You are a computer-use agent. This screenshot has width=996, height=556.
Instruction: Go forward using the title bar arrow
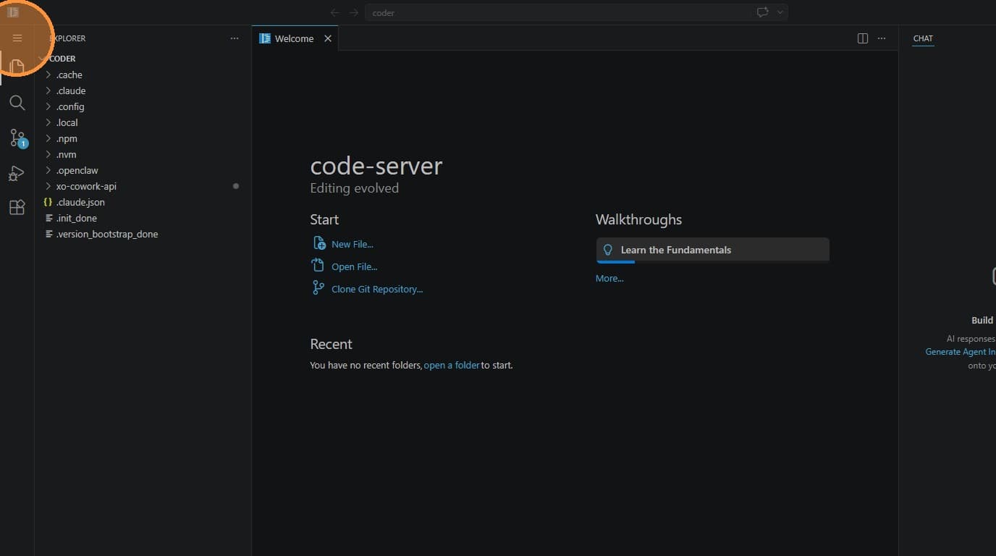click(353, 12)
